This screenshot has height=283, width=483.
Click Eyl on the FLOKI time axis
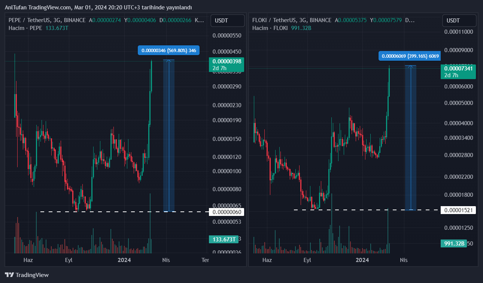(x=307, y=260)
